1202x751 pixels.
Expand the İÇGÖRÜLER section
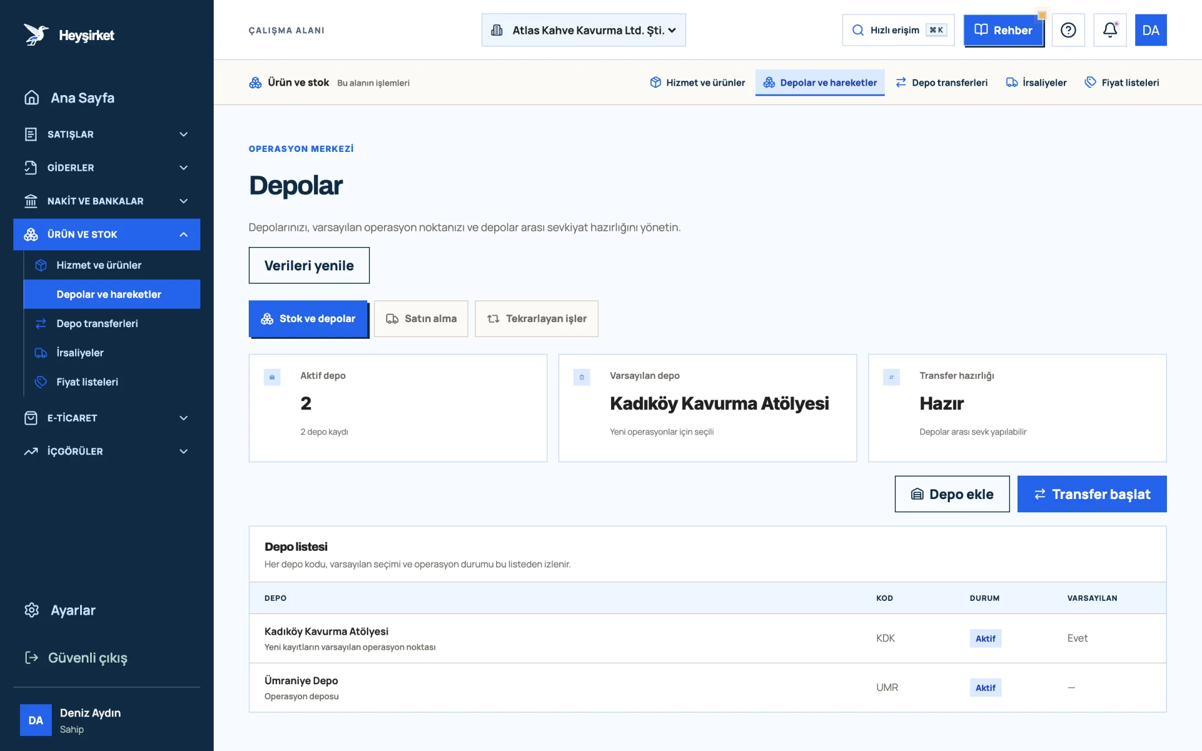tap(107, 451)
